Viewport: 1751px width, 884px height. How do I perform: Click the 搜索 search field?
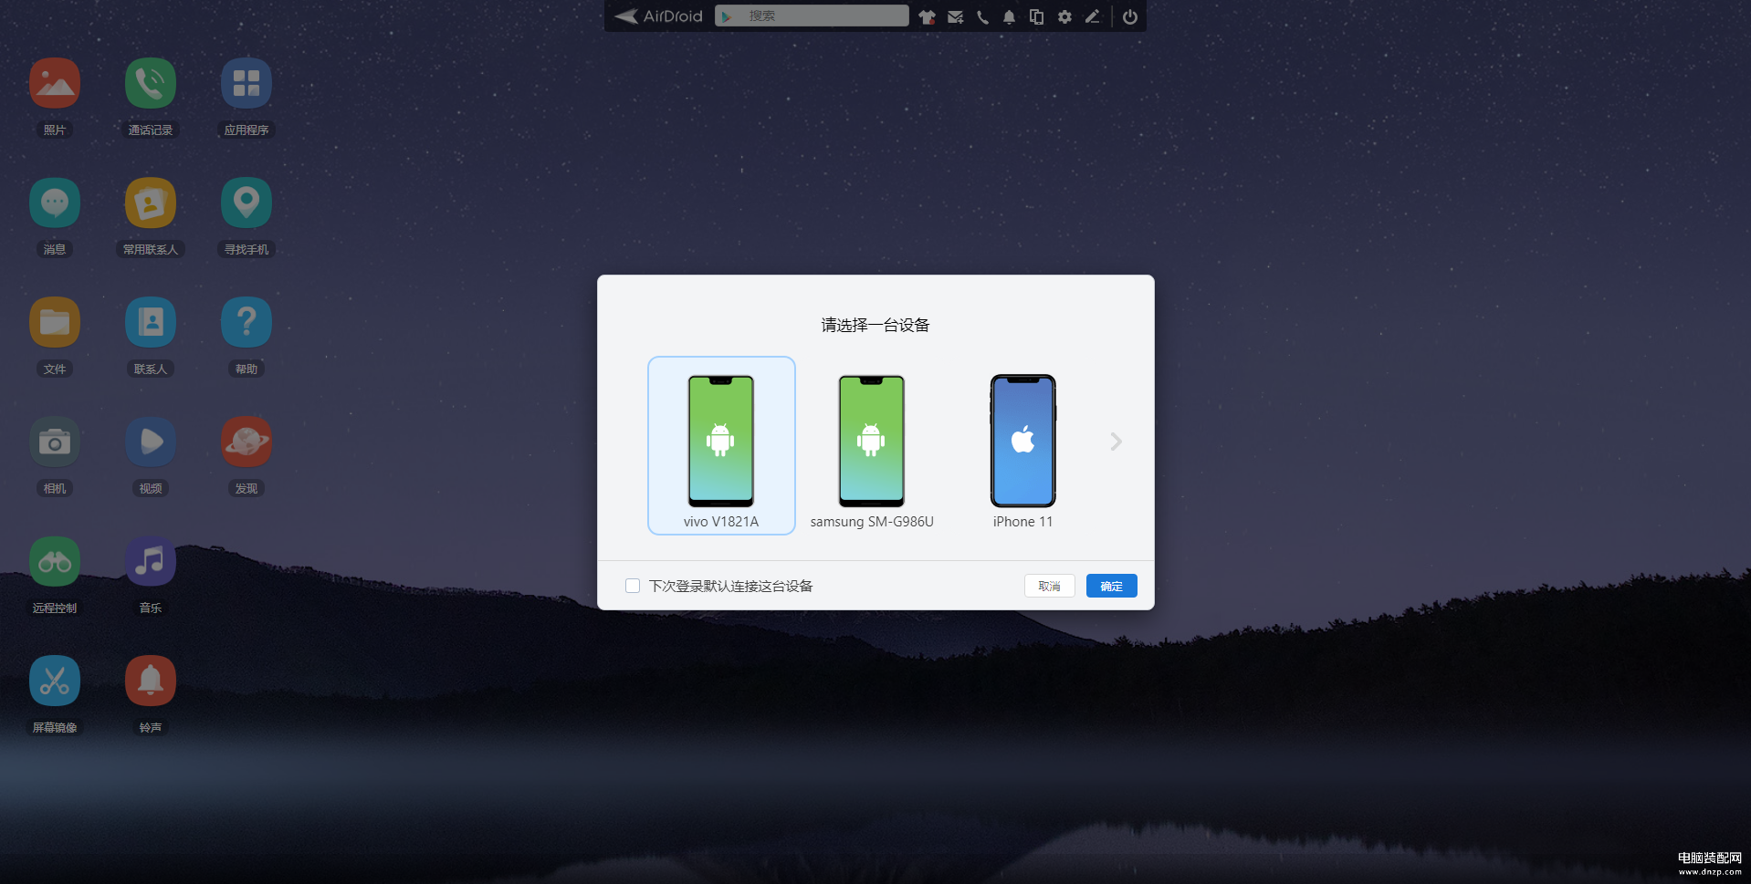(812, 16)
